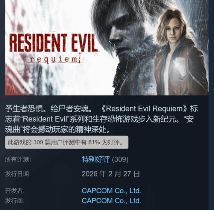
Task: Select the release date 2026 年 2 月 27 日
Action: pyautogui.click(x=111, y=174)
